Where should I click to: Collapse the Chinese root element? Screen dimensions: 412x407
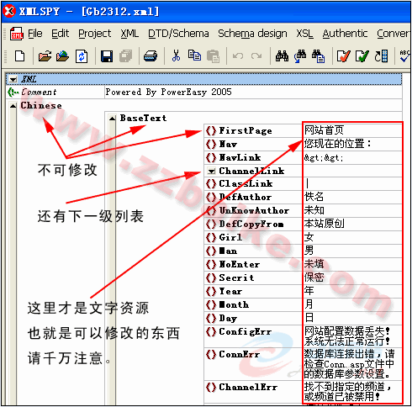pyautogui.click(x=13, y=106)
